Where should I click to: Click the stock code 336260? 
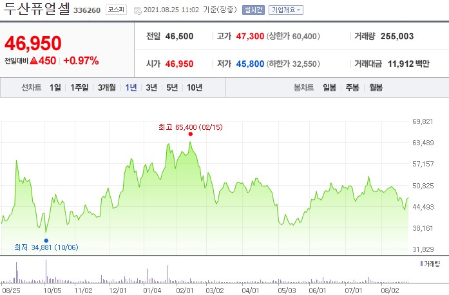87,10
